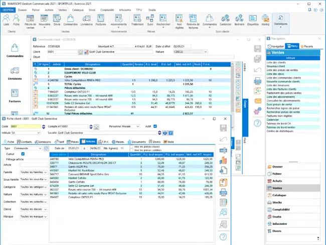
Task: Enable Voir les pièces closes
Action: click(131, 147)
